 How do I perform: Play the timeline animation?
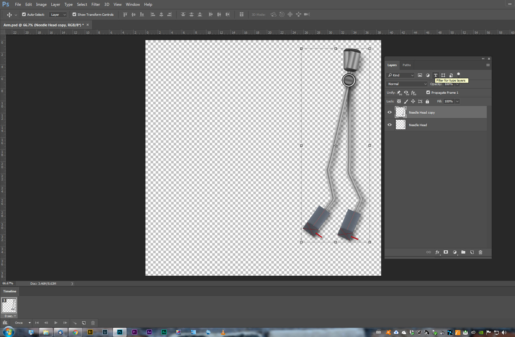point(56,323)
